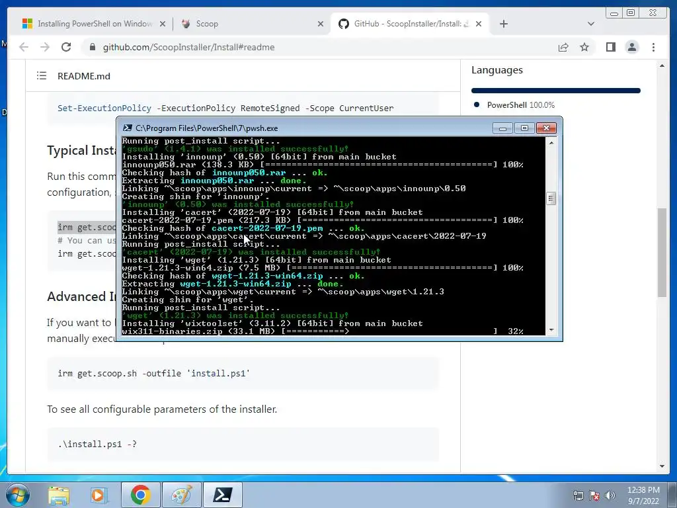The height and width of the screenshot is (508, 677).
Task: Click the Languages progress bar
Action: point(555,90)
